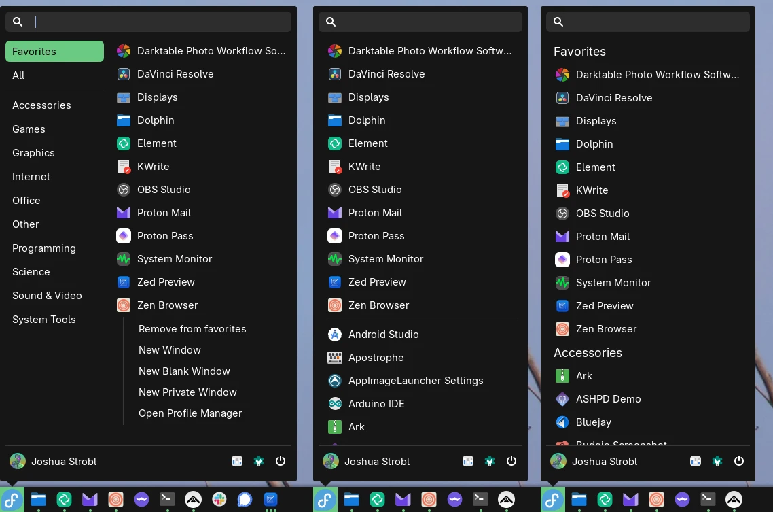Click the power icon in left menu
The image size is (773, 512).
[281, 461]
